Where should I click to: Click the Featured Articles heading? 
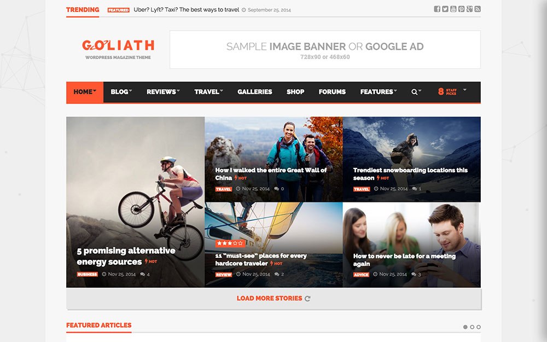pos(98,325)
